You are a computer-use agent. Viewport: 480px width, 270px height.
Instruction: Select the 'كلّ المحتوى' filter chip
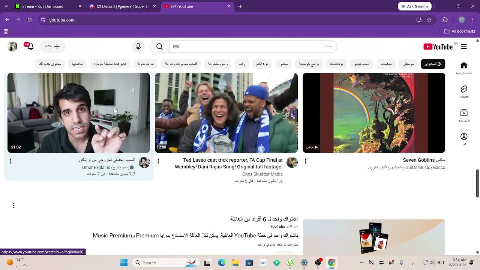point(433,64)
